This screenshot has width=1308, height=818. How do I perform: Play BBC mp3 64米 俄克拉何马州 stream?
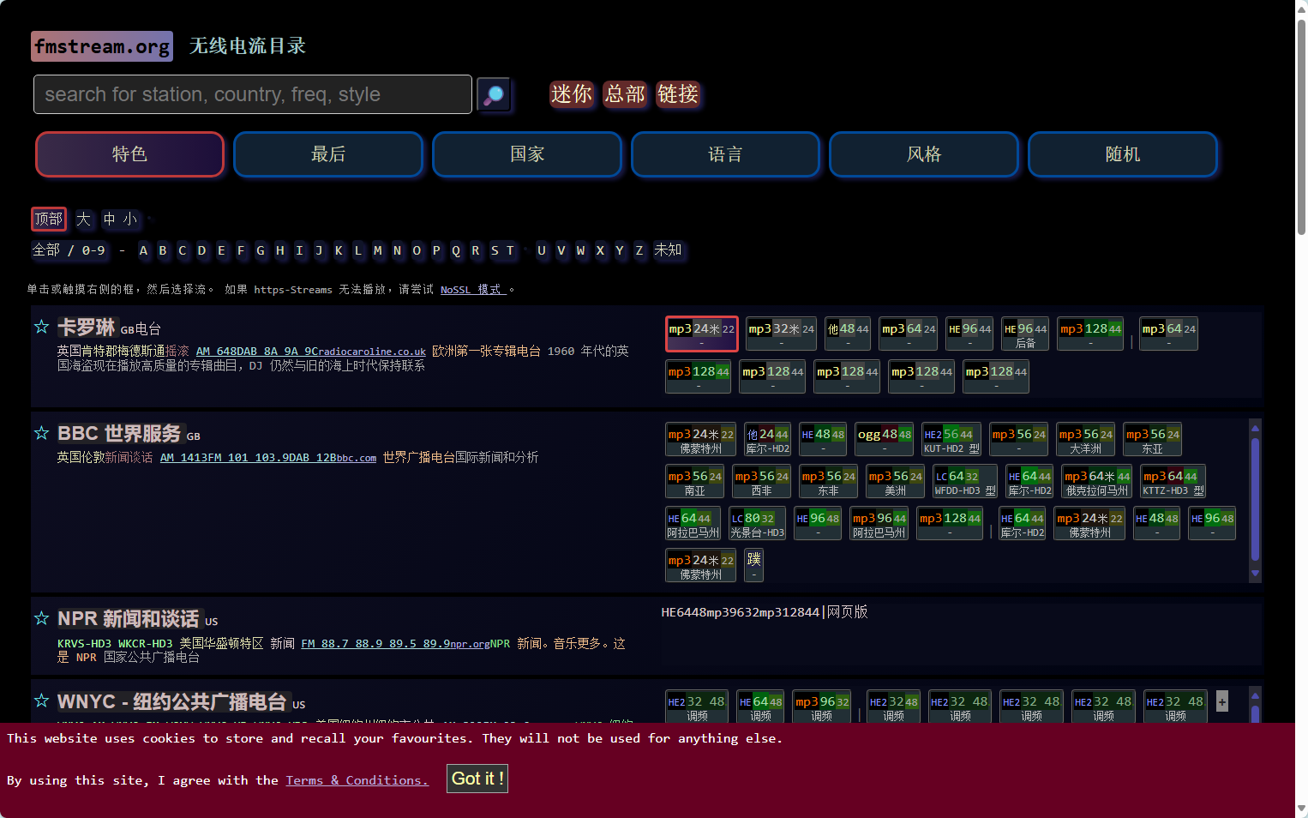[1097, 481]
